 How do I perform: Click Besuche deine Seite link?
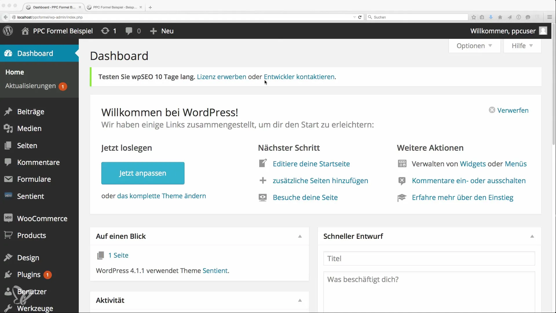[x=305, y=197]
